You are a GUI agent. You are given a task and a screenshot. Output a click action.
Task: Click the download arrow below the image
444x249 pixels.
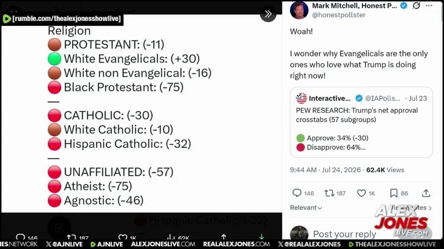tap(261, 237)
